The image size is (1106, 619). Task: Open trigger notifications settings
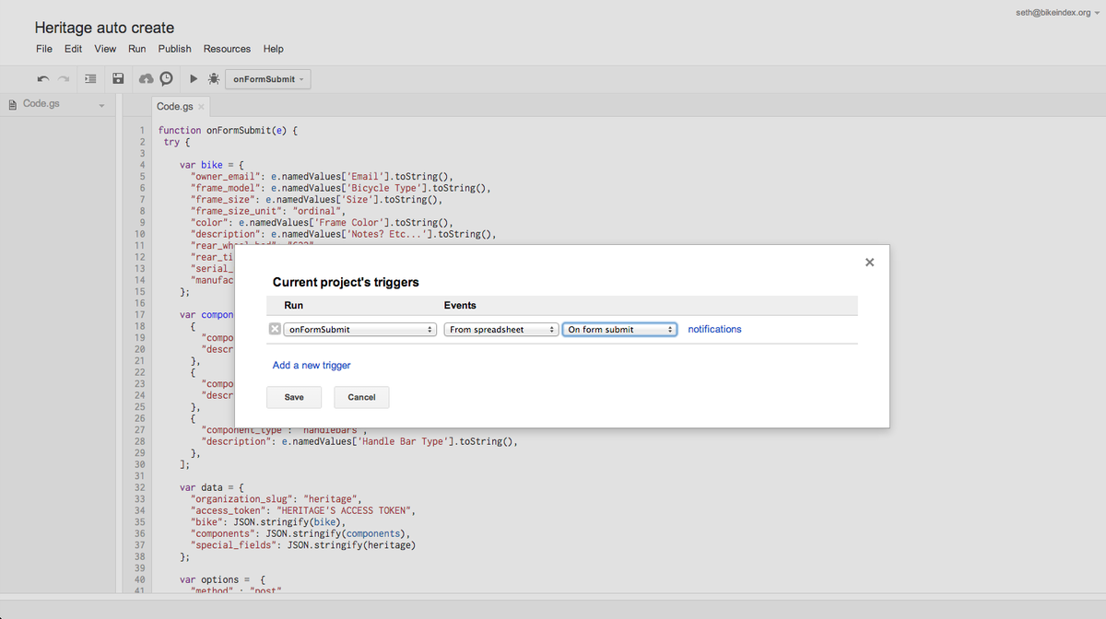714,328
